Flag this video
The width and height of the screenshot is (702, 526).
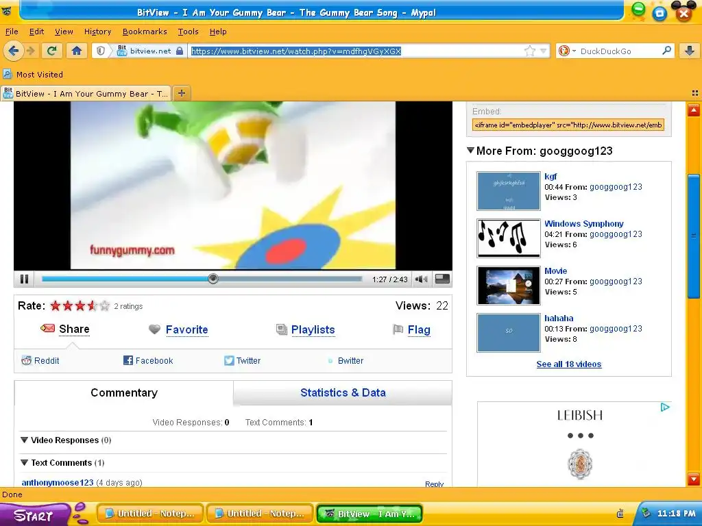[x=419, y=329]
